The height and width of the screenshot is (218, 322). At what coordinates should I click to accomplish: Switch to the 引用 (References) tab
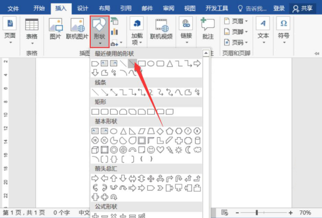126,8
